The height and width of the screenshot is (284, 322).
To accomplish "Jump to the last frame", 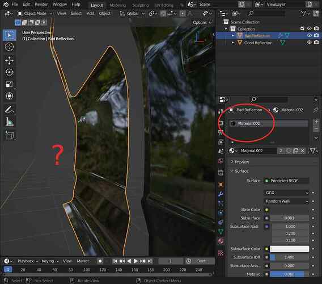I will point(150,261).
